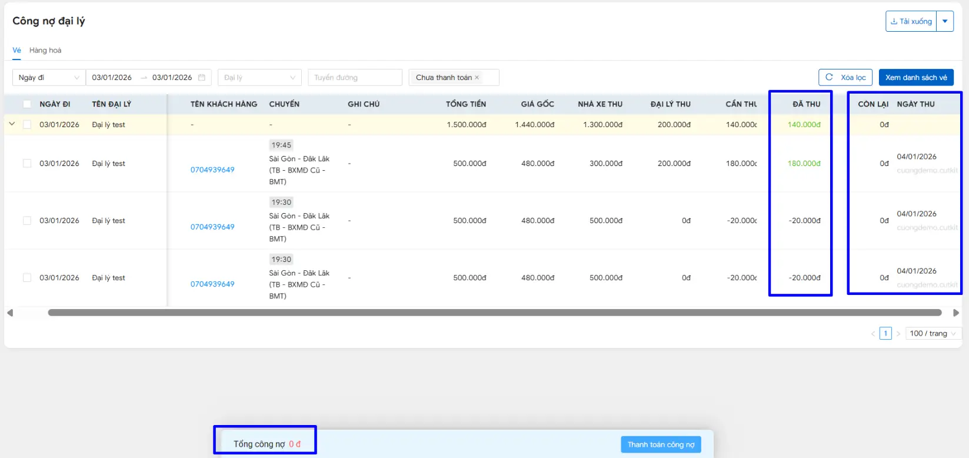Click the horizontal scrollbar under the table
Image resolution: width=969 pixels, height=458 pixels.
pos(494,313)
